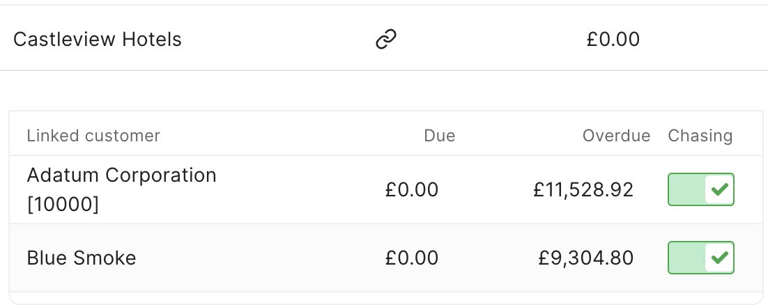Click the [10000] account code text
Viewport: 768px width, 305px height.
coord(63,204)
